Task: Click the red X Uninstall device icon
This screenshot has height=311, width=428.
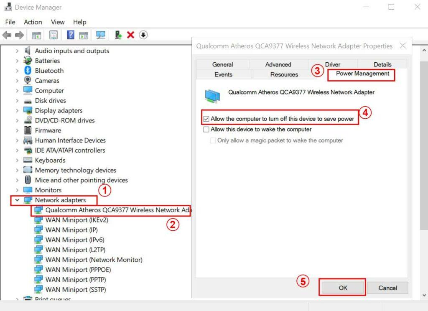Action: tap(130, 35)
